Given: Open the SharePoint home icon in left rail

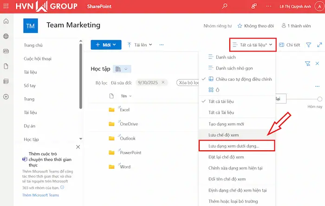Looking at the screenshot, I should coord(6,21).
